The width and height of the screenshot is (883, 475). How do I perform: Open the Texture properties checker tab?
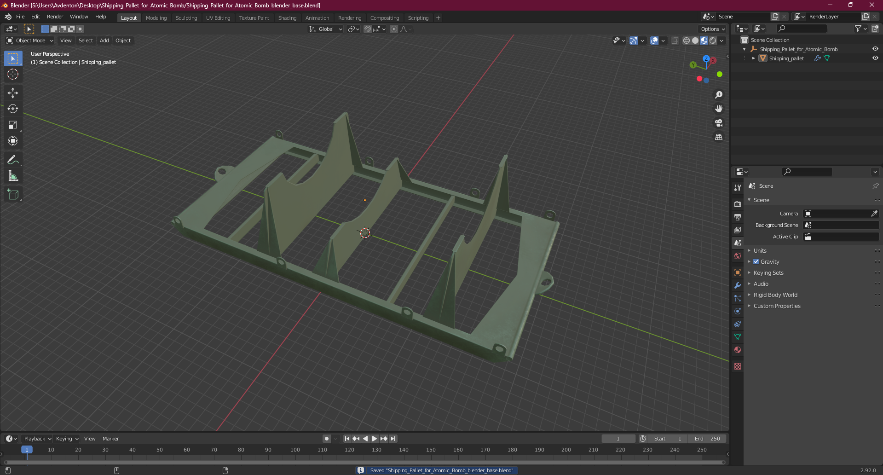click(738, 366)
